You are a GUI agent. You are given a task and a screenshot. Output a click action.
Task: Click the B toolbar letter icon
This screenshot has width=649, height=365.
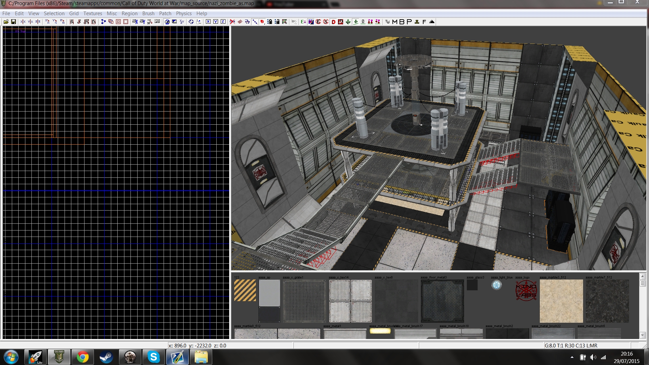click(x=402, y=22)
